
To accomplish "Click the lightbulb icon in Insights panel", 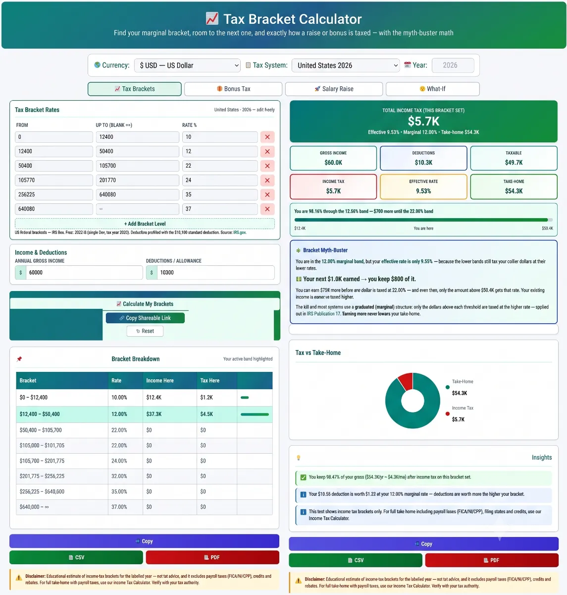I will tap(298, 457).
